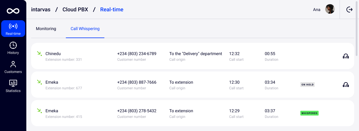
Task: Go to the Customers sidebar section
Action: tap(13, 67)
